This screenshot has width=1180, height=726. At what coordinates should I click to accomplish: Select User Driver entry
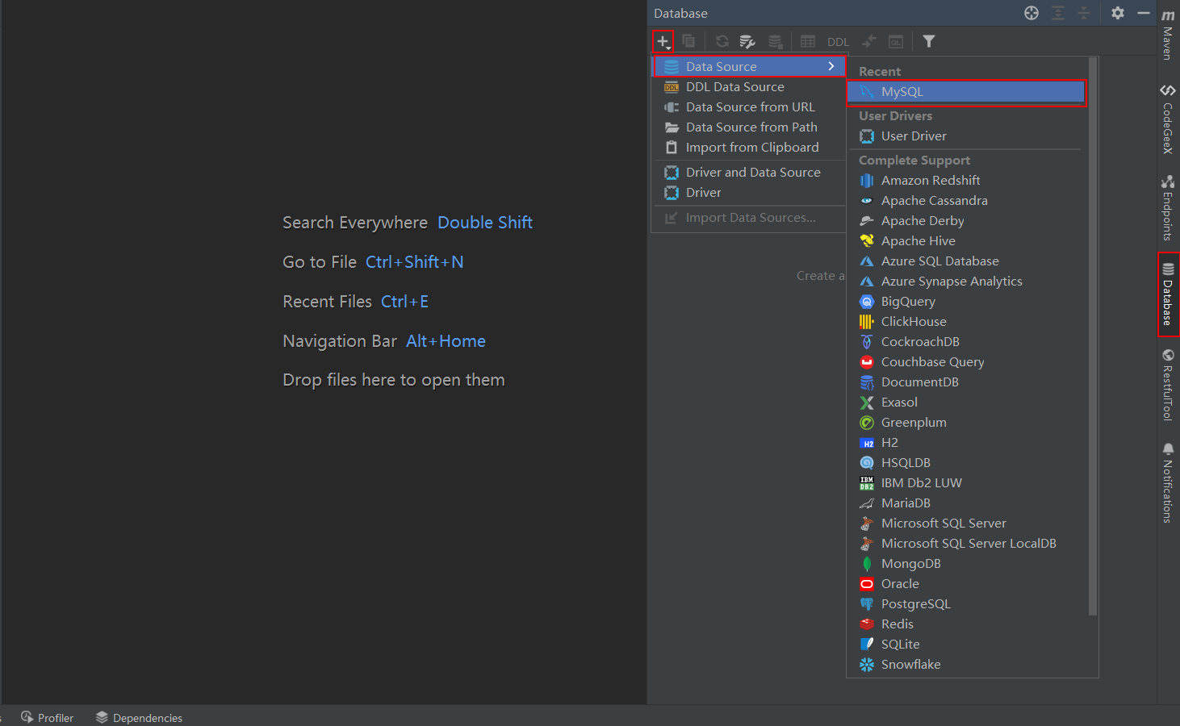click(x=966, y=136)
